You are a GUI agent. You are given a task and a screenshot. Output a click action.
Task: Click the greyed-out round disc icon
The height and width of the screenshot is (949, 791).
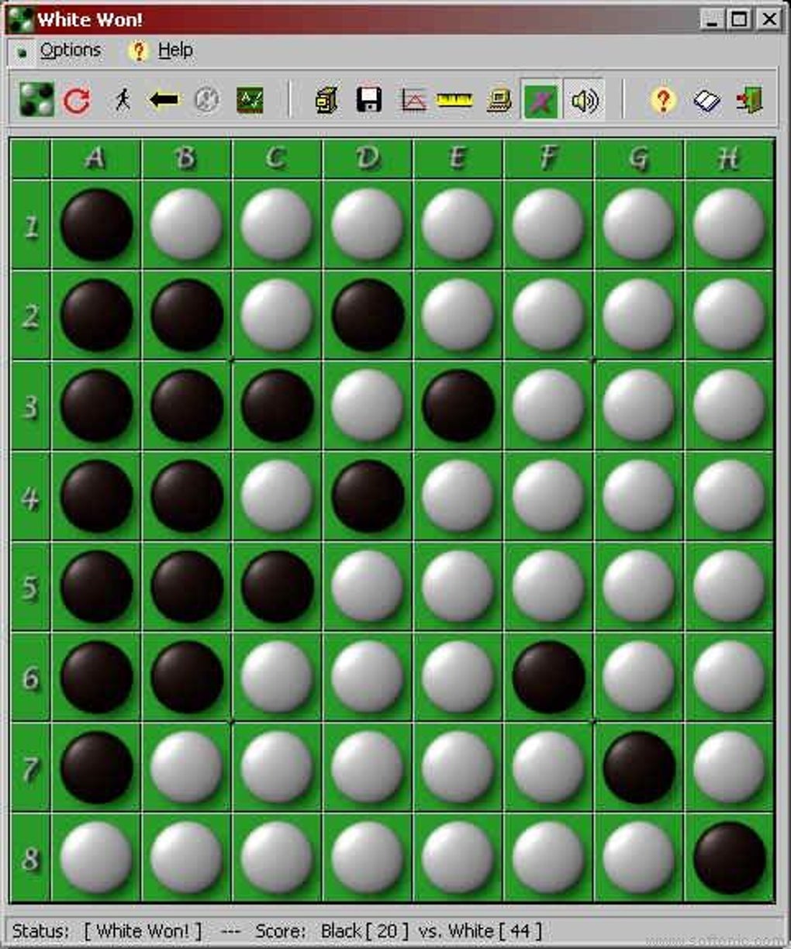206,100
